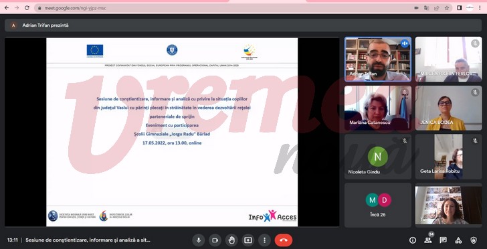
Task: Bookmark this page with star icon
Action: pos(447,8)
